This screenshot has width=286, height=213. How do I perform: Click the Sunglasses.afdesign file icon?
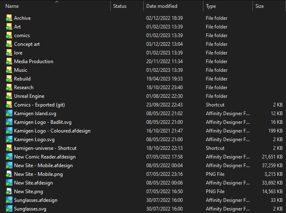pyautogui.click(x=9, y=200)
